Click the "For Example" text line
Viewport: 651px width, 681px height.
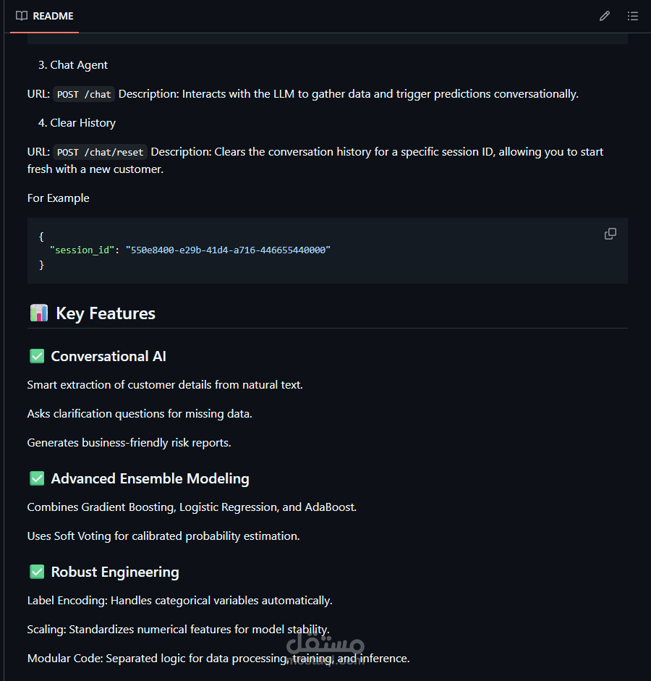(59, 198)
